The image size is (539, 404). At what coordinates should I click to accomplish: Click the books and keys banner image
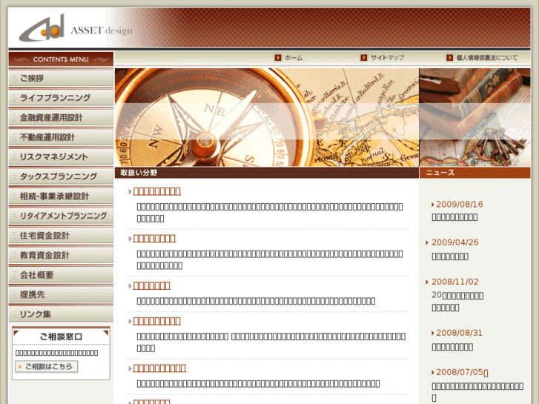(474, 117)
